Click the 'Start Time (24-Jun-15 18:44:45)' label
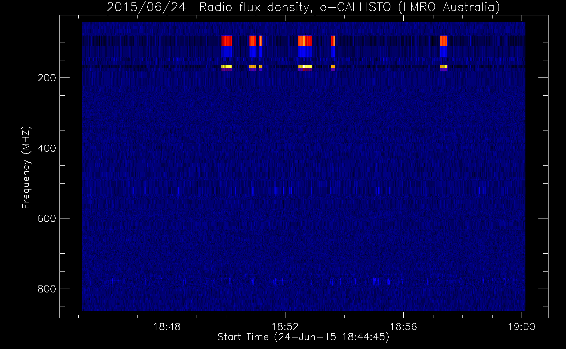Viewport: 566px width, 349px height. pyautogui.click(x=303, y=337)
